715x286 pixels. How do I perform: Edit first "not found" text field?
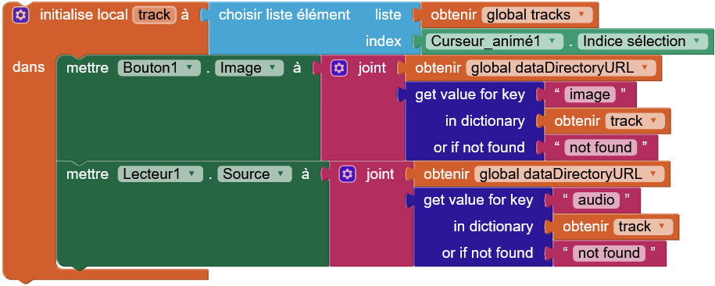pos(601,148)
